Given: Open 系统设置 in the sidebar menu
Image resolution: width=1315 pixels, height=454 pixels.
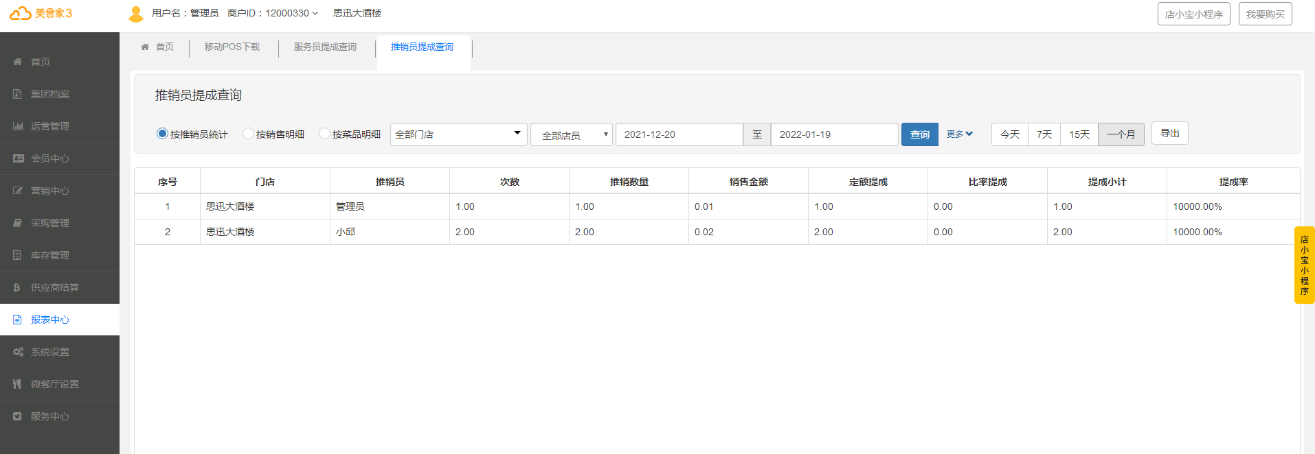Looking at the screenshot, I should tap(60, 352).
